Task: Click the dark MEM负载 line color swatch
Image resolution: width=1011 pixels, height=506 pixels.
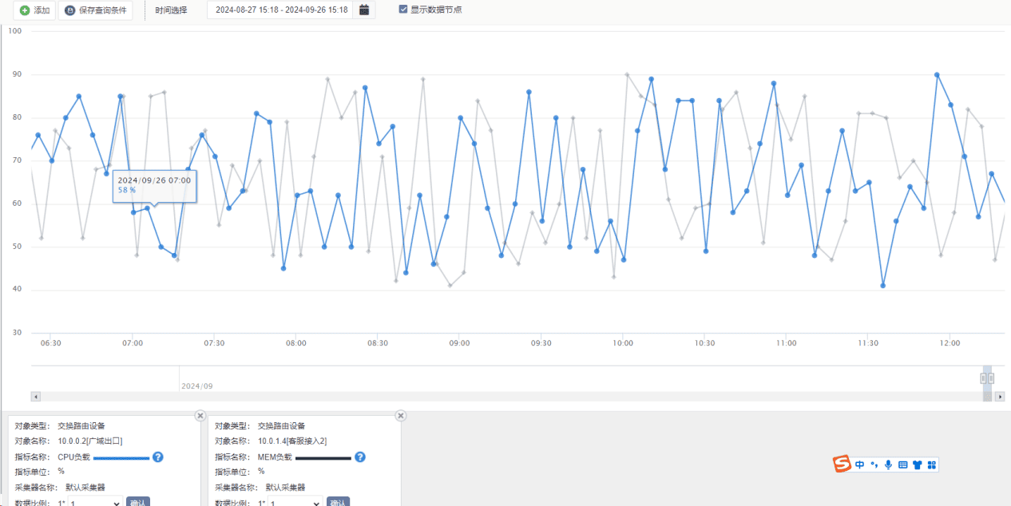Action: point(323,458)
